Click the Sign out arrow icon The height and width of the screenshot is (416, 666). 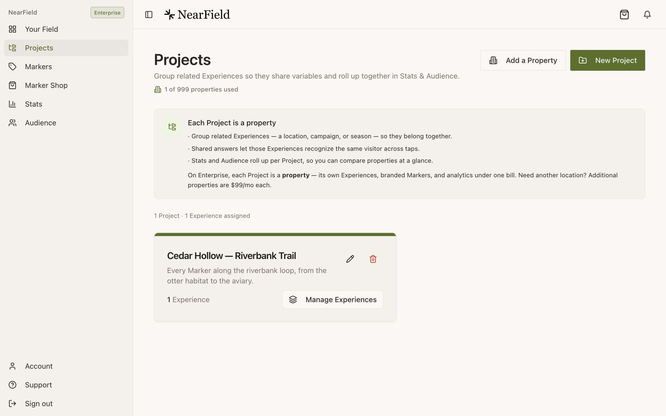pyautogui.click(x=12, y=403)
